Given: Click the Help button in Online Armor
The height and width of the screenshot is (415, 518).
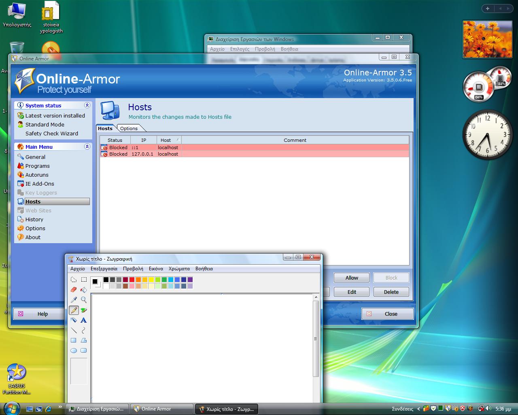Looking at the screenshot, I should 39,314.
